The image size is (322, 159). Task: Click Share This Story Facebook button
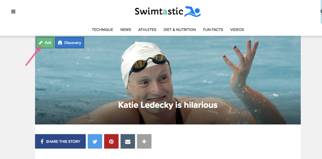point(60,141)
